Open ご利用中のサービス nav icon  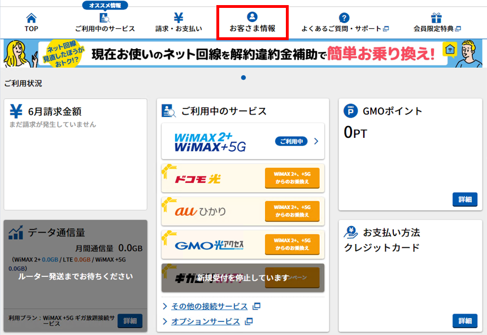(x=105, y=18)
